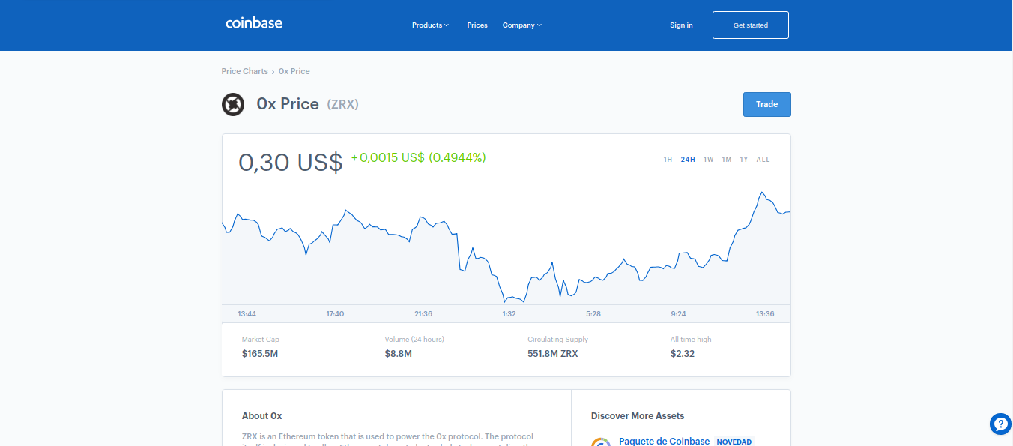Screen dimensions: 1013x446
Task: Open the Prices page
Action: coord(477,25)
